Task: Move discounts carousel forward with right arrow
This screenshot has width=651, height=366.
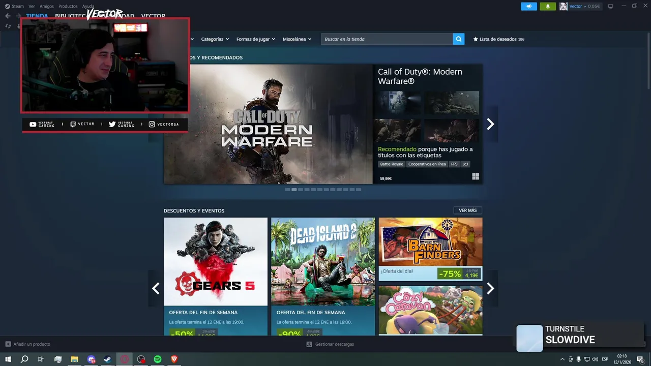Action: point(490,288)
